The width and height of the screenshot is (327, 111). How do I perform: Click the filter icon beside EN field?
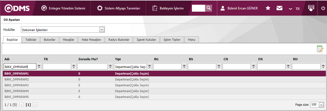point(288,66)
